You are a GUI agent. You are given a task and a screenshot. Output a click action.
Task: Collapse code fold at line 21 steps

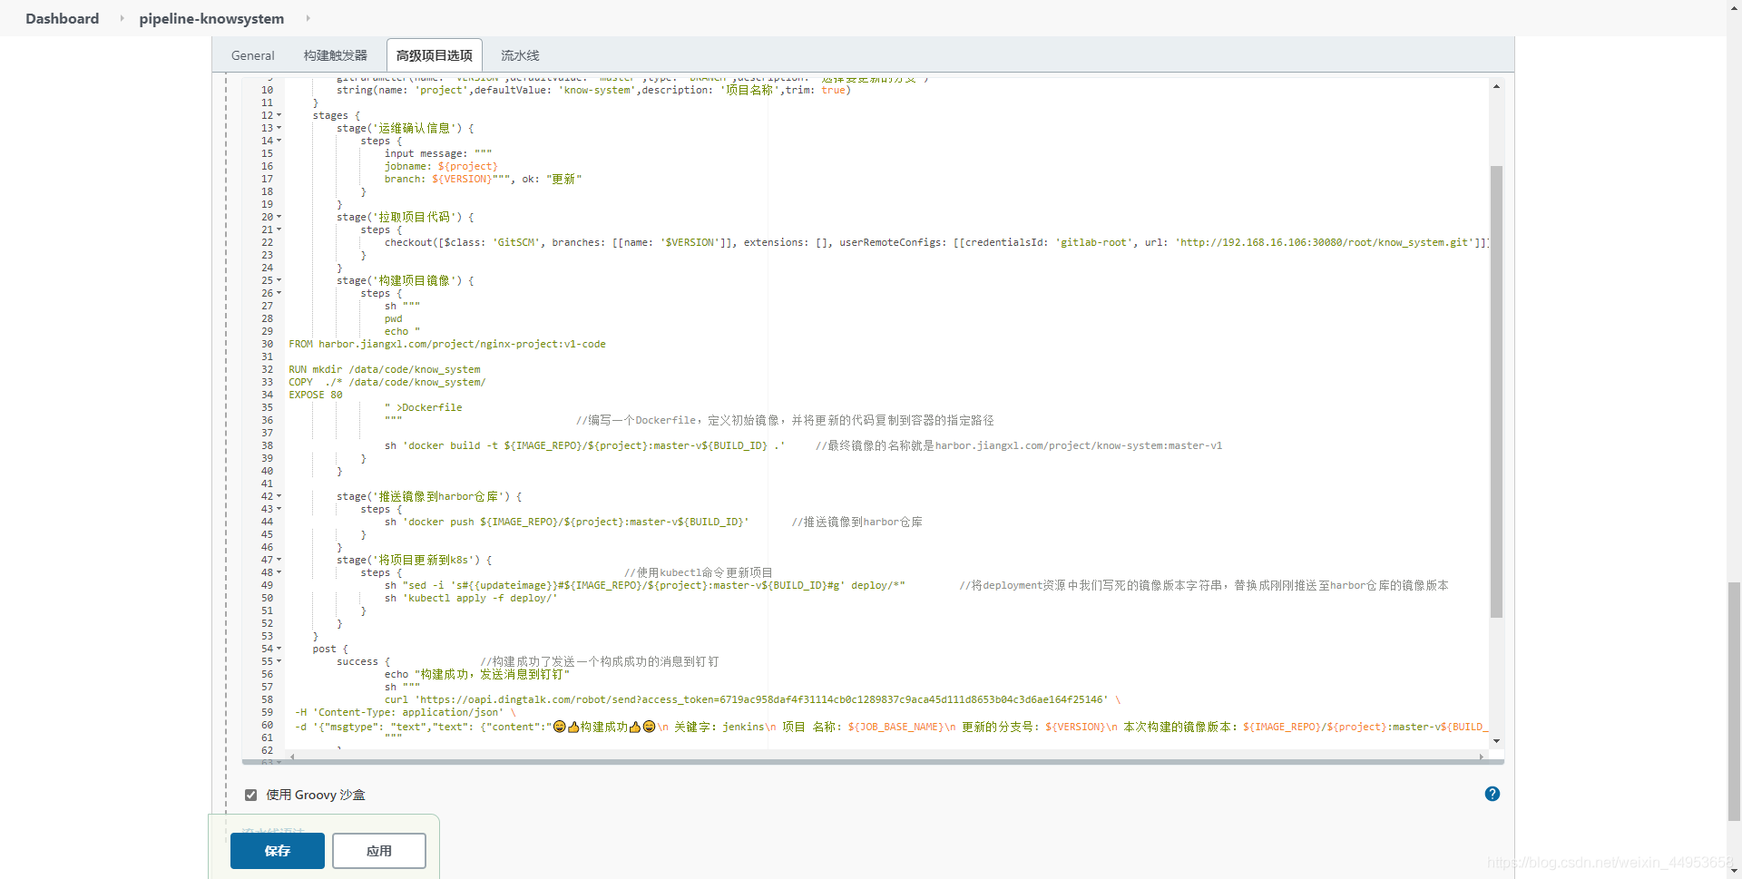click(279, 230)
